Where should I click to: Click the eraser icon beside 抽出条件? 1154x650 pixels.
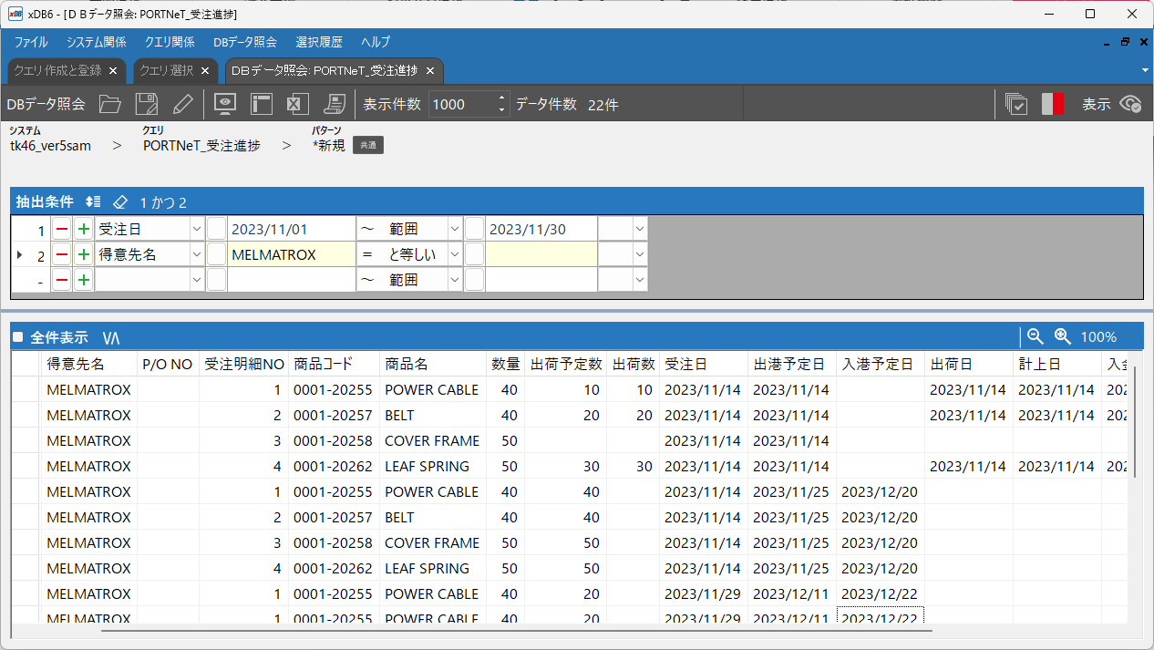(120, 202)
